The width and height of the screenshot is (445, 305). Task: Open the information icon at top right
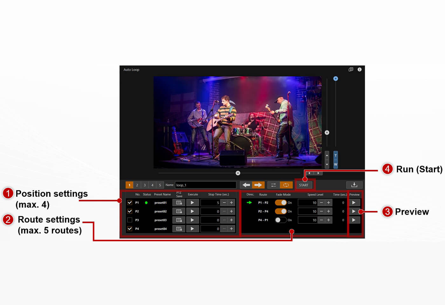pos(359,69)
